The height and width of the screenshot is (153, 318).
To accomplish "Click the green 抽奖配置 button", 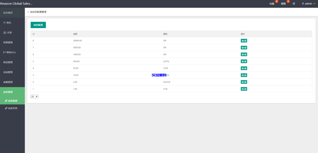I will tap(38, 25).
